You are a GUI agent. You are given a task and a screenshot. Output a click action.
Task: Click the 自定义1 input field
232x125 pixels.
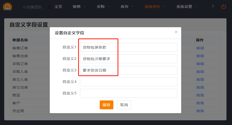coord(128,47)
